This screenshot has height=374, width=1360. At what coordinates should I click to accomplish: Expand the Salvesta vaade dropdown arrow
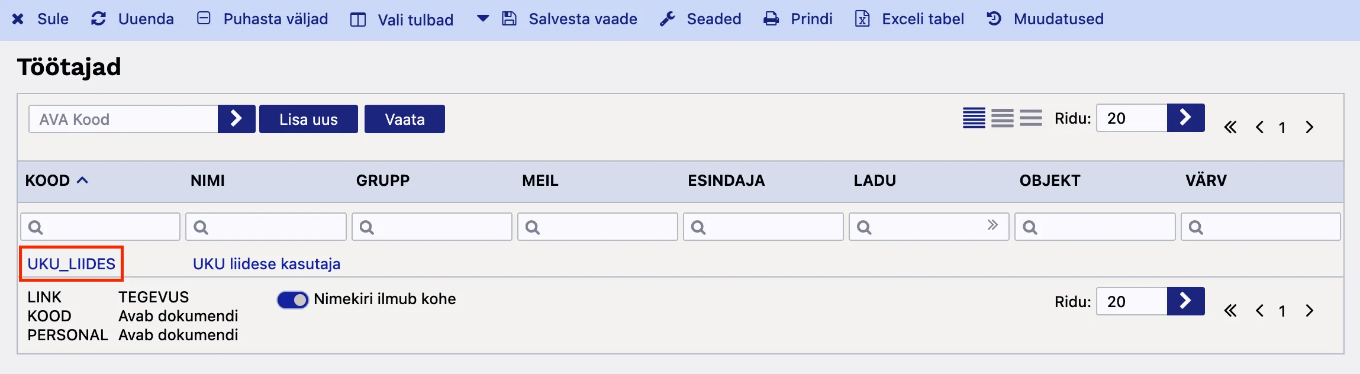coord(483,18)
